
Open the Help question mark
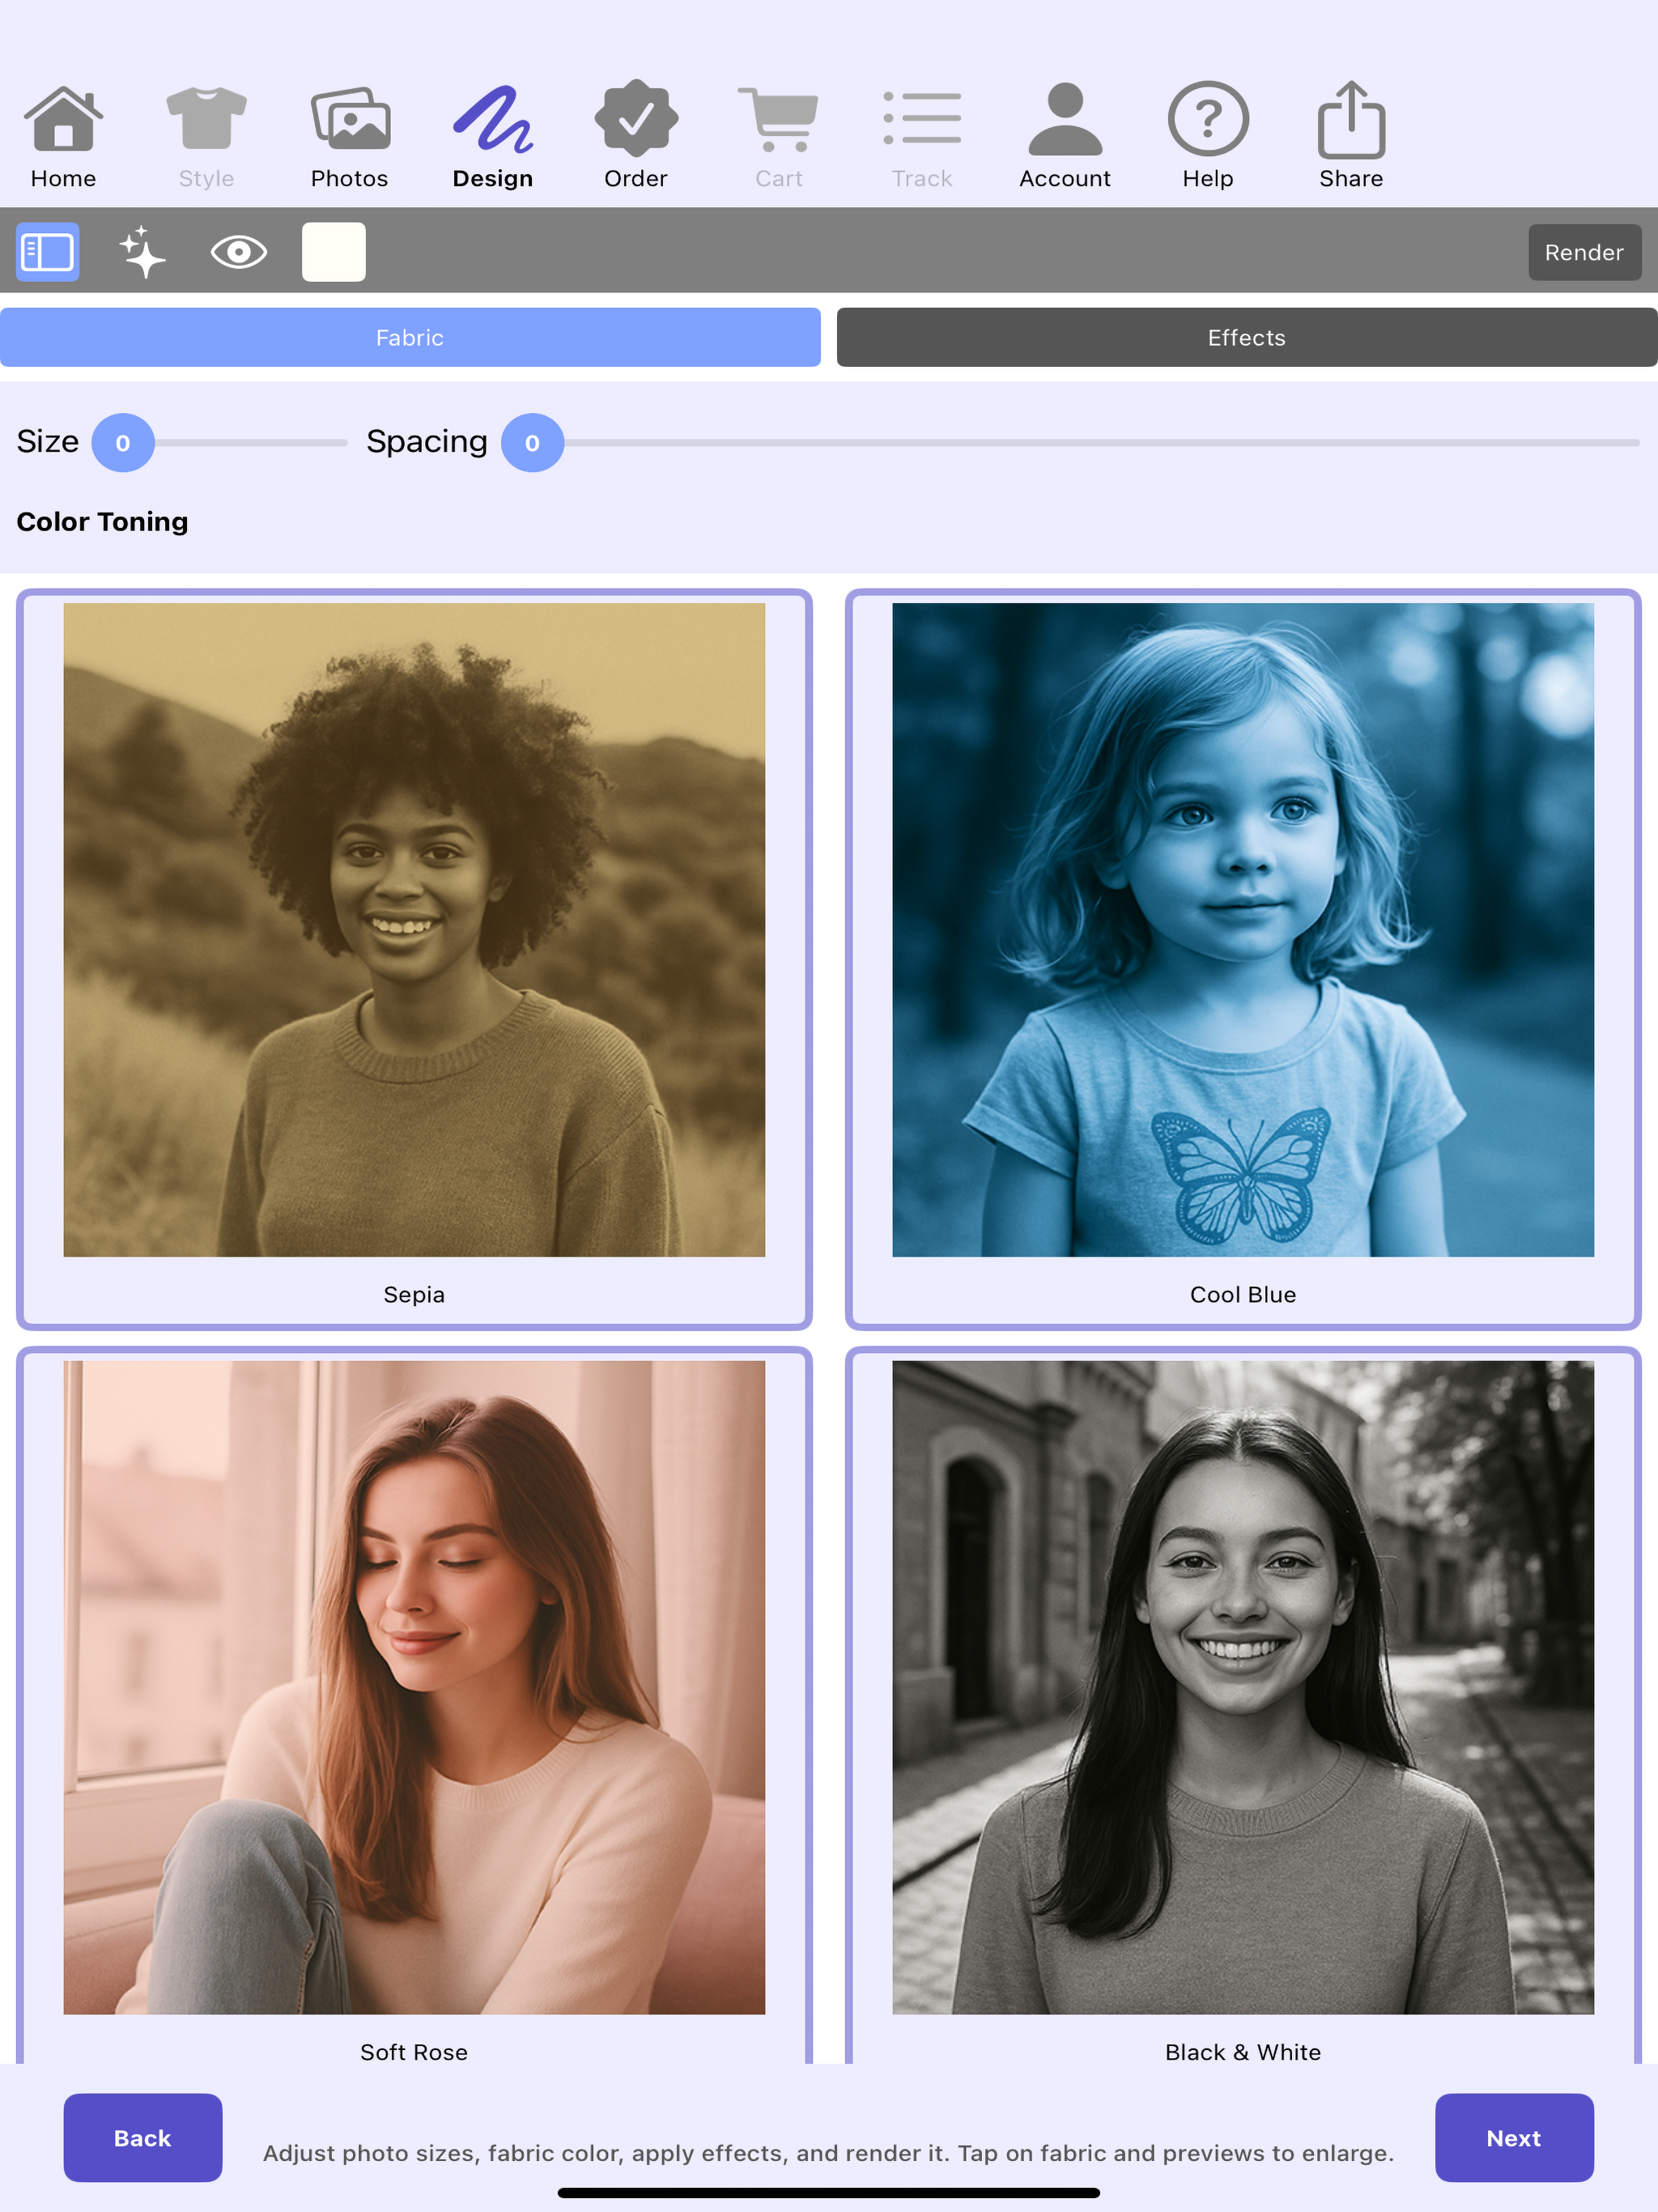tap(1208, 136)
